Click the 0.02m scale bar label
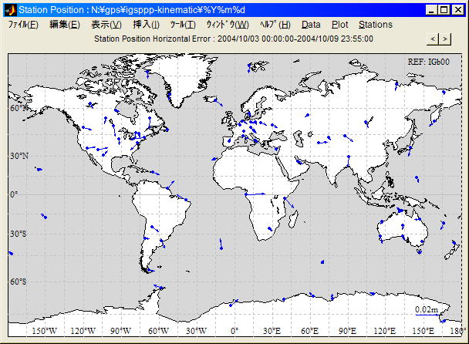 tap(426, 309)
